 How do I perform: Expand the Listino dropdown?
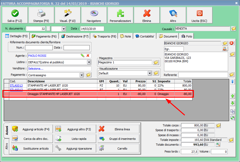coord(89,62)
